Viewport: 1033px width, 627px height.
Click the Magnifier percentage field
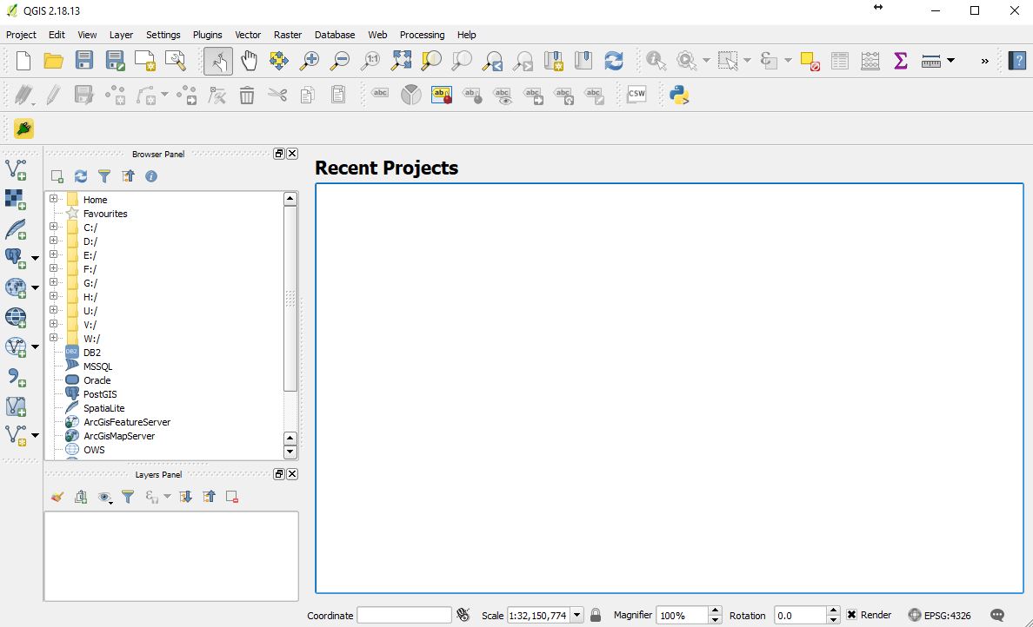(683, 615)
